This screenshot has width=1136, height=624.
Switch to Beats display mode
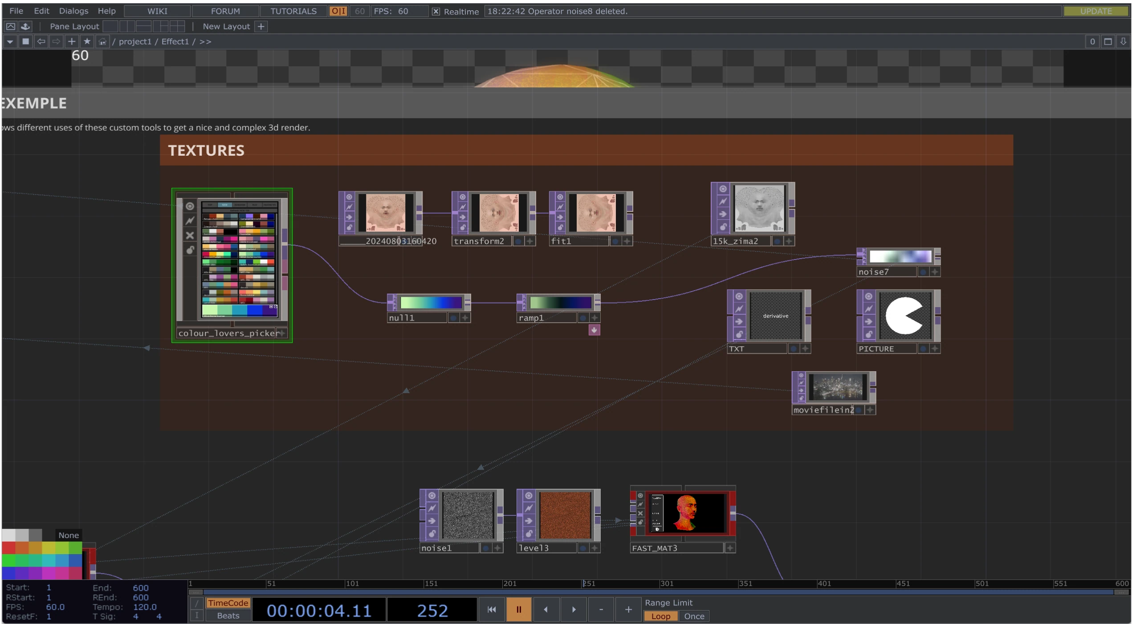click(228, 616)
